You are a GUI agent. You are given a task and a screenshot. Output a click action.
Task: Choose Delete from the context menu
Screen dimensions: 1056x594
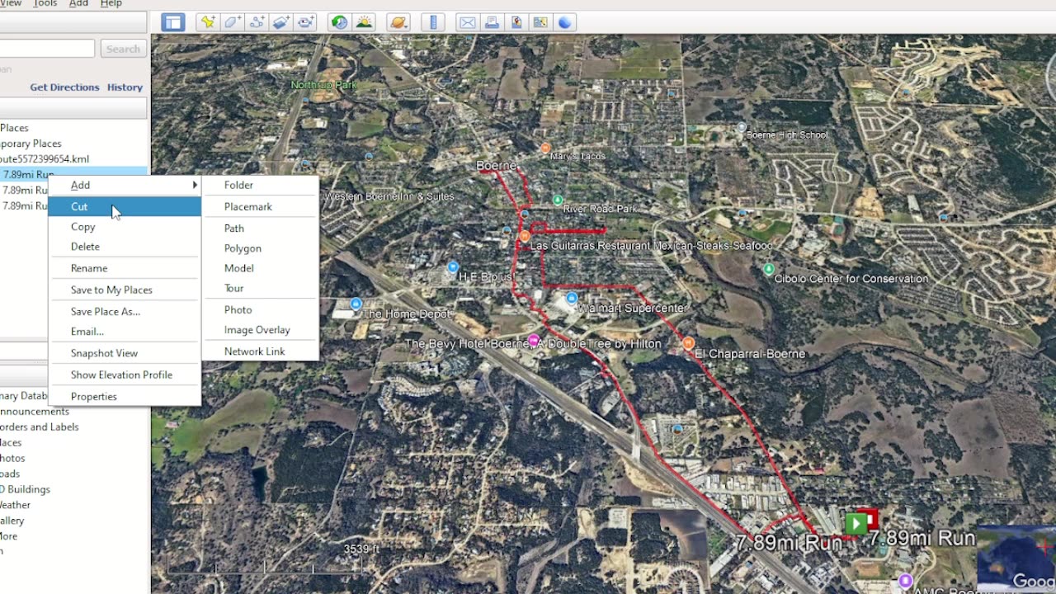[125, 247]
